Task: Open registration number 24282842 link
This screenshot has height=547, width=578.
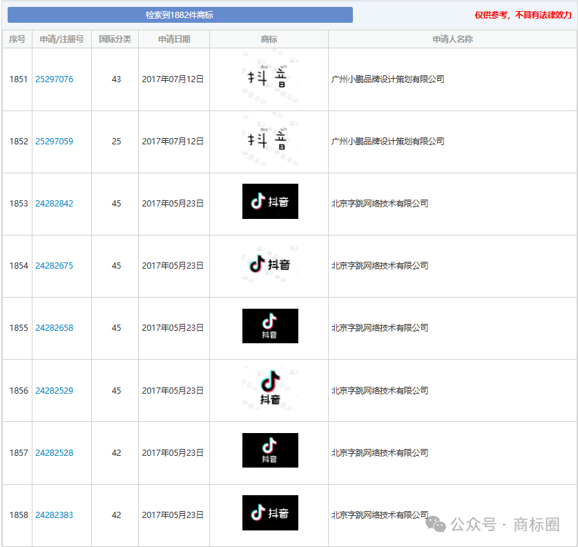Action: point(54,204)
